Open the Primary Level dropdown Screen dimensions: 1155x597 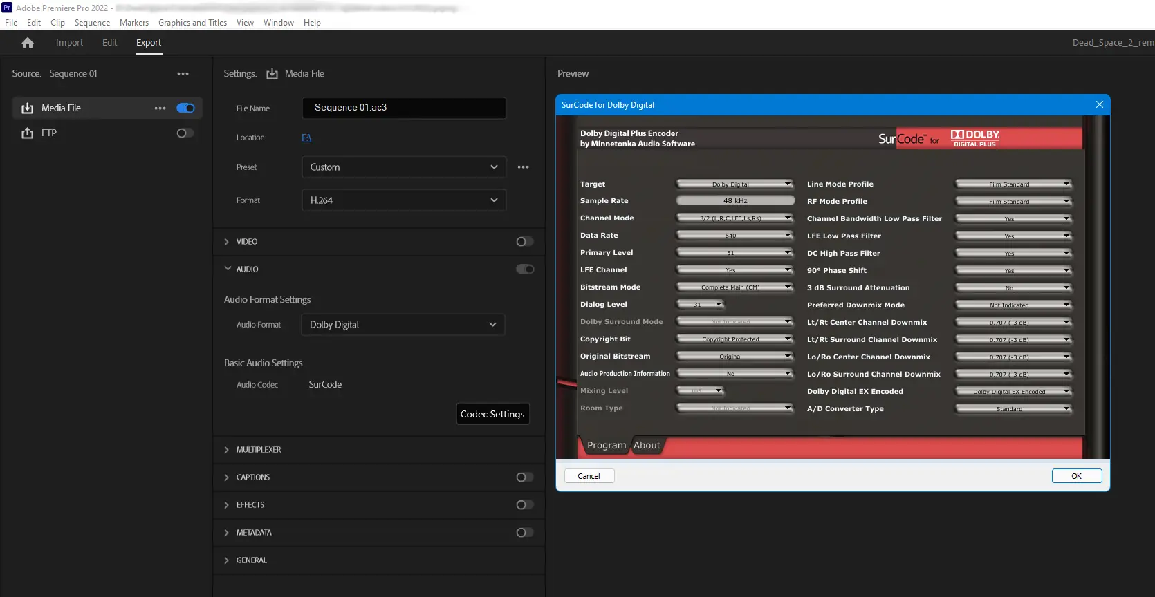(x=734, y=253)
